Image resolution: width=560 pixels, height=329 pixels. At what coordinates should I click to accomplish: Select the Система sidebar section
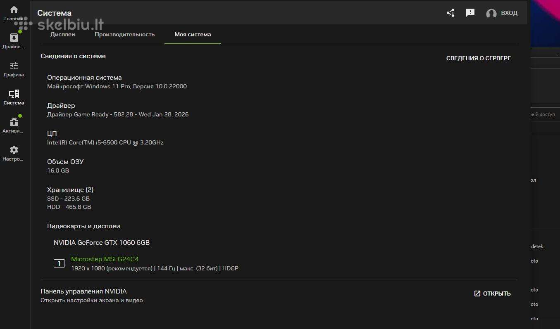click(x=14, y=97)
